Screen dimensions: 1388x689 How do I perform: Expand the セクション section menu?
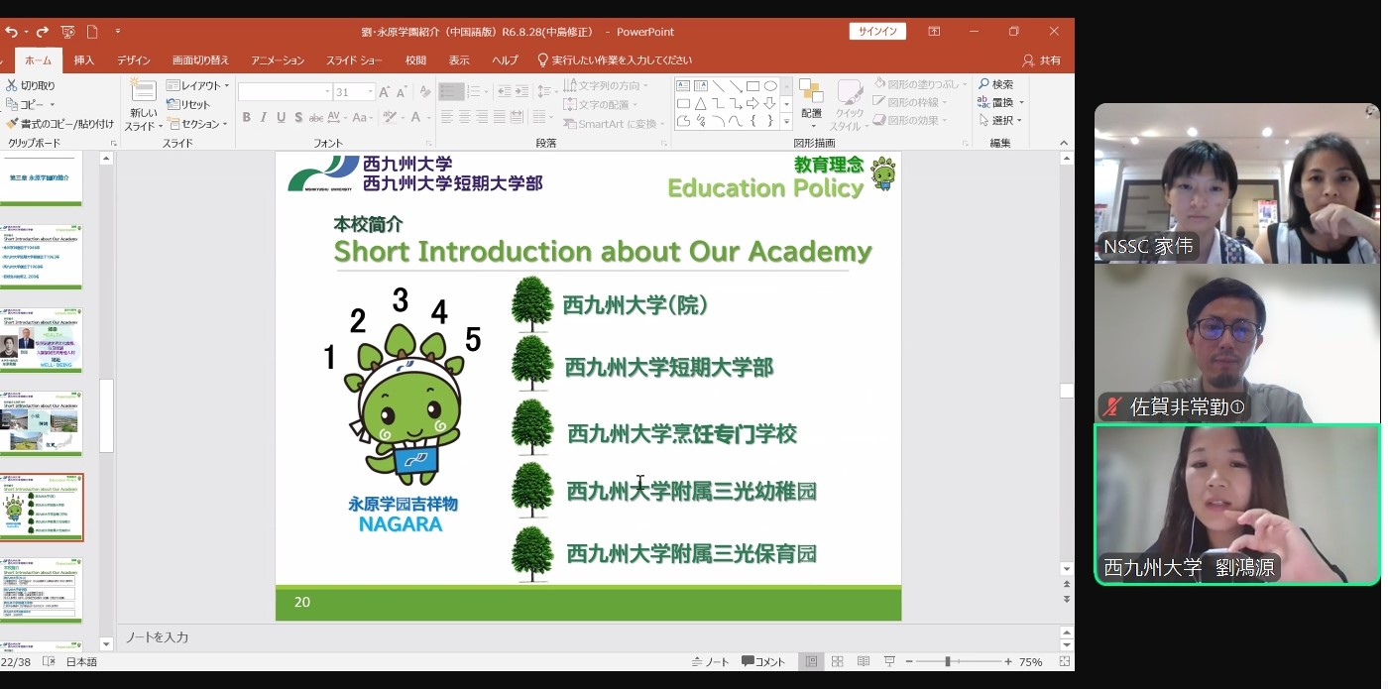(199, 124)
